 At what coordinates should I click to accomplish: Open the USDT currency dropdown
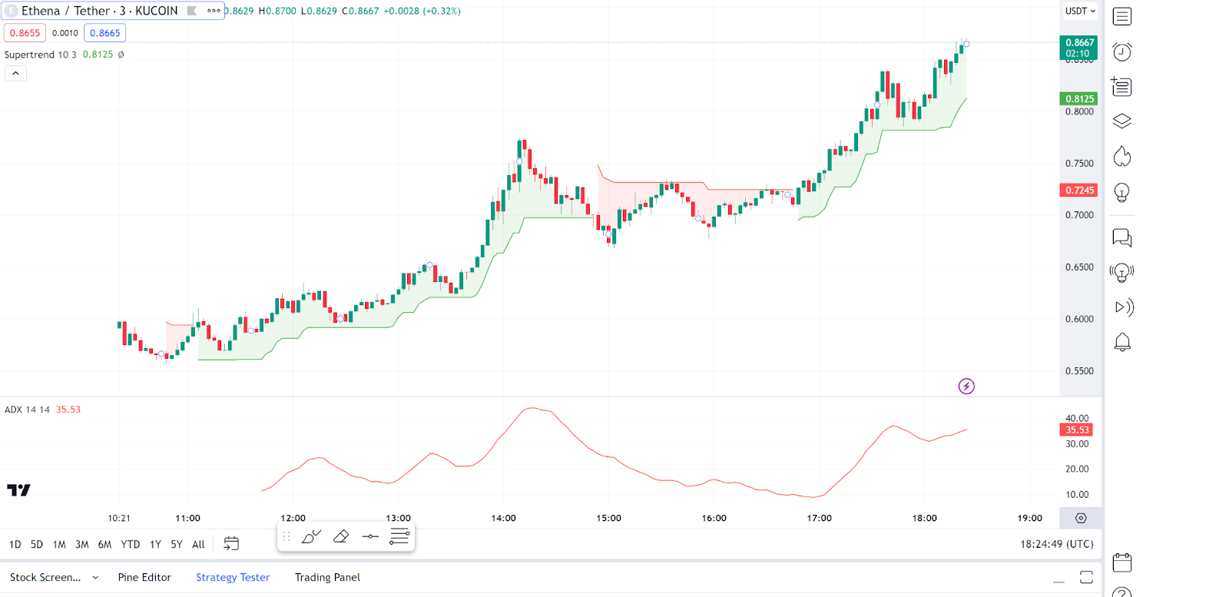1080,11
